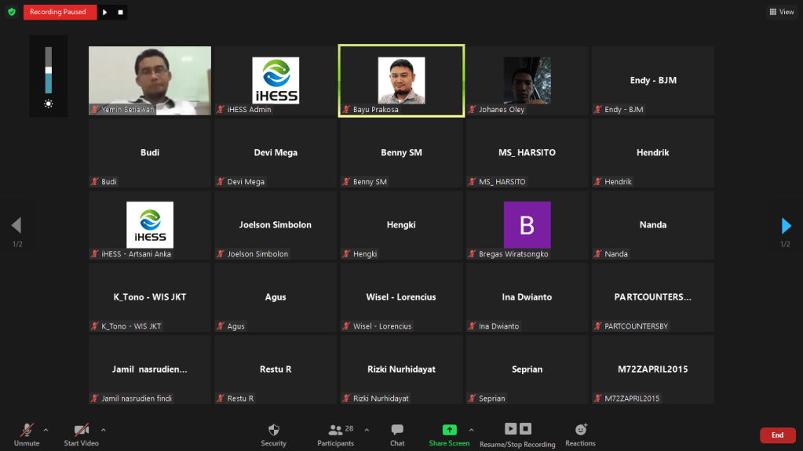The height and width of the screenshot is (451, 803).
Task: Select Bayu Prakosa's video tile
Action: pyautogui.click(x=401, y=81)
